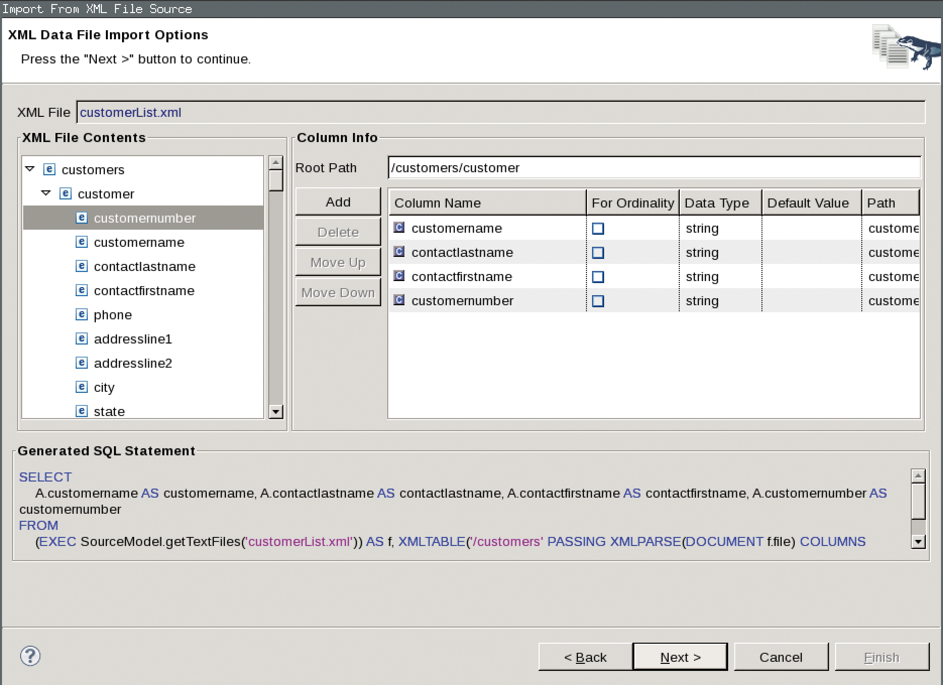The height and width of the screenshot is (685, 943).
Task: Check For Ordinality for contactlastname
Action: (598, 252)
